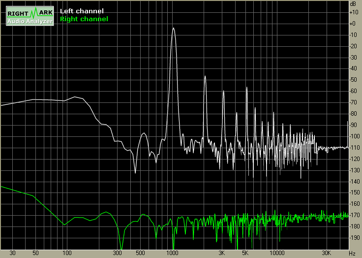Click the '-140' dB axis value
This screenshot has height=258, width=362.
coord(355,182)
